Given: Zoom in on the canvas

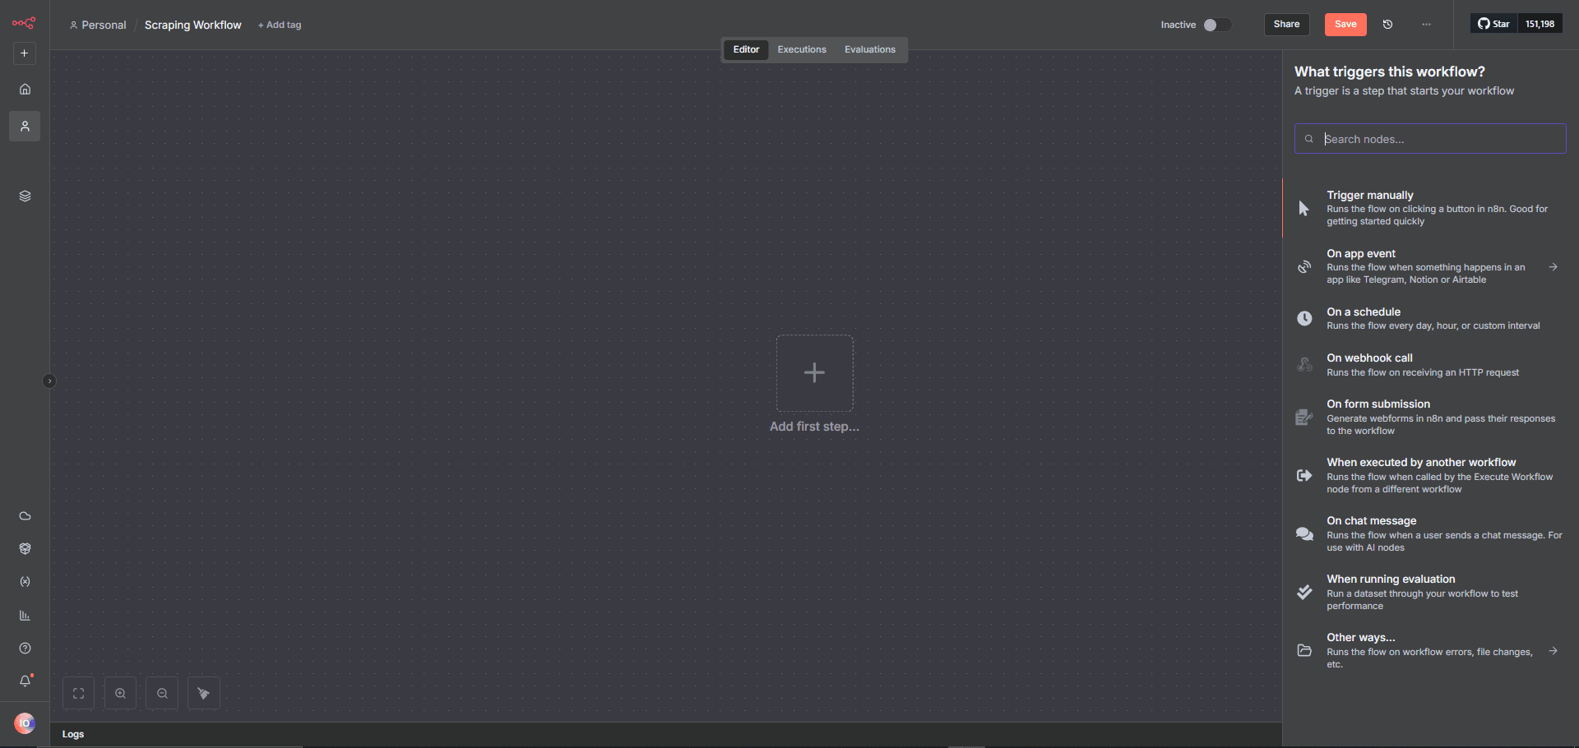Looking at the screenshot, I should click(x=121, y=694).
